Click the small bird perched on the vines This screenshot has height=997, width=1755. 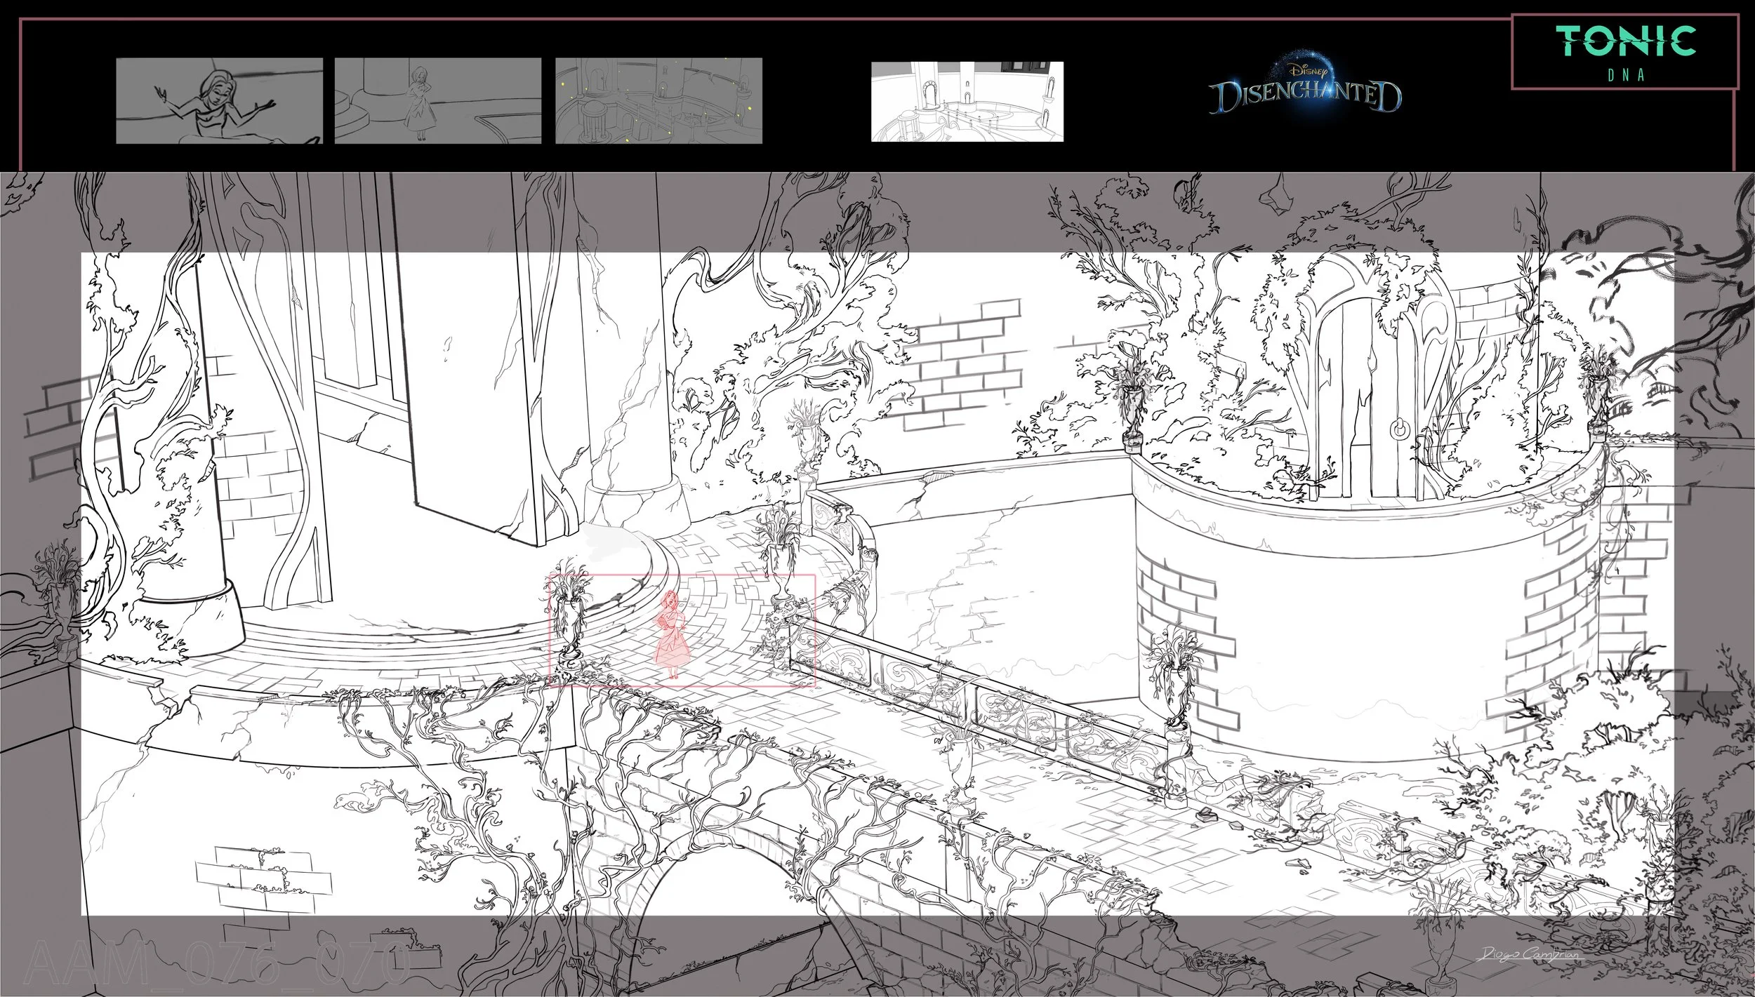[x=349, y=801]
